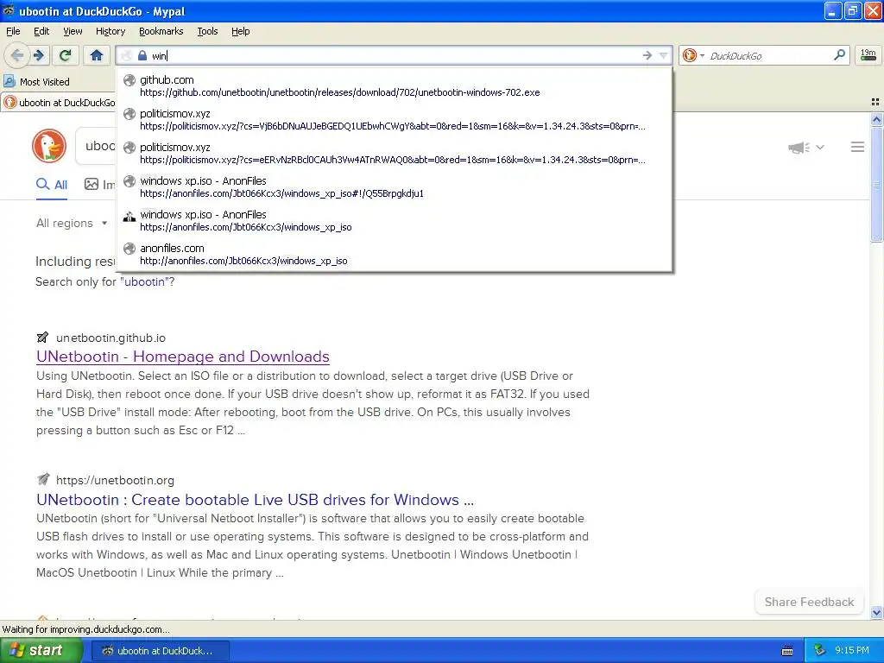Open UNetbootin - Homepage and Downloads link
This screenshot has width=884, height=663.
[183, 357]
